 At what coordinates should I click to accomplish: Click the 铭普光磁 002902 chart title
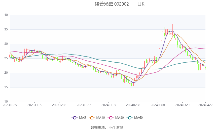(112, 4)
